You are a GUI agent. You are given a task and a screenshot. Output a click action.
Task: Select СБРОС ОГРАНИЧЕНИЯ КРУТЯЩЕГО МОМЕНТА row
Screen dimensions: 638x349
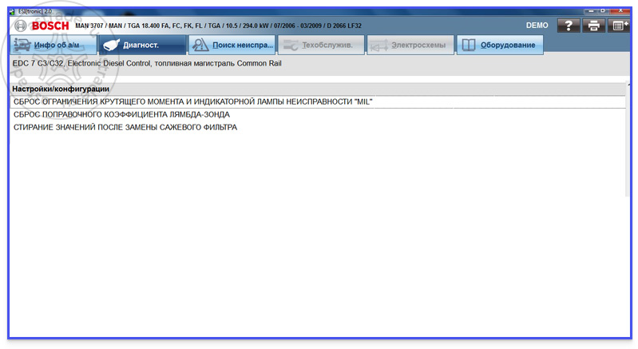[317, 101]
